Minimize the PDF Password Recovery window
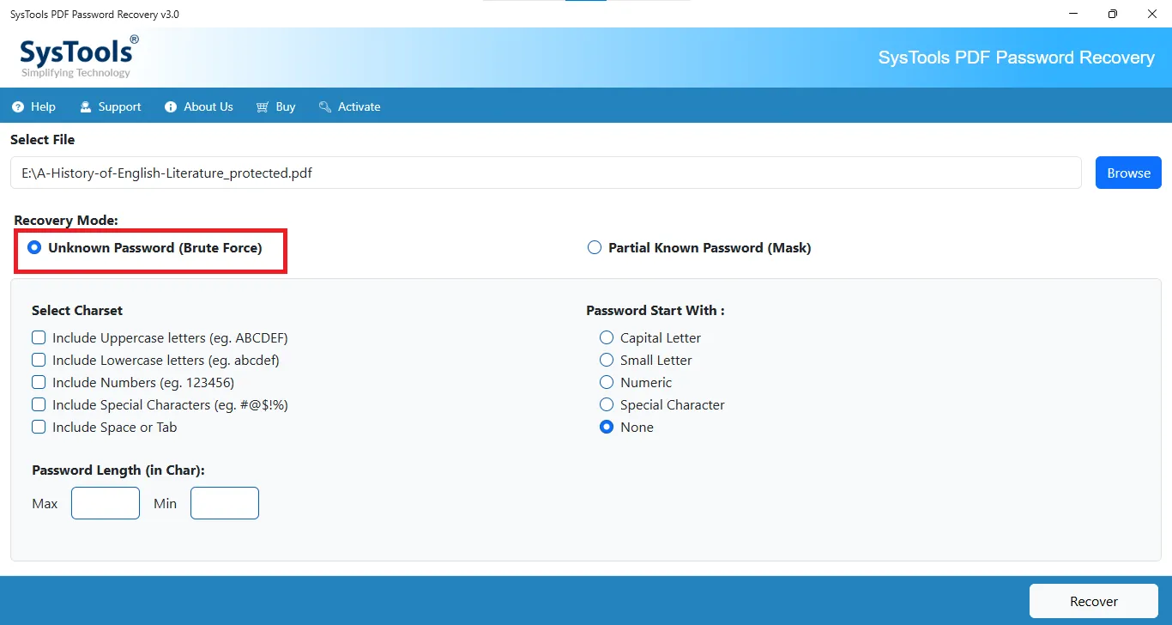The image size is (1172, 625). [1073, 14]
